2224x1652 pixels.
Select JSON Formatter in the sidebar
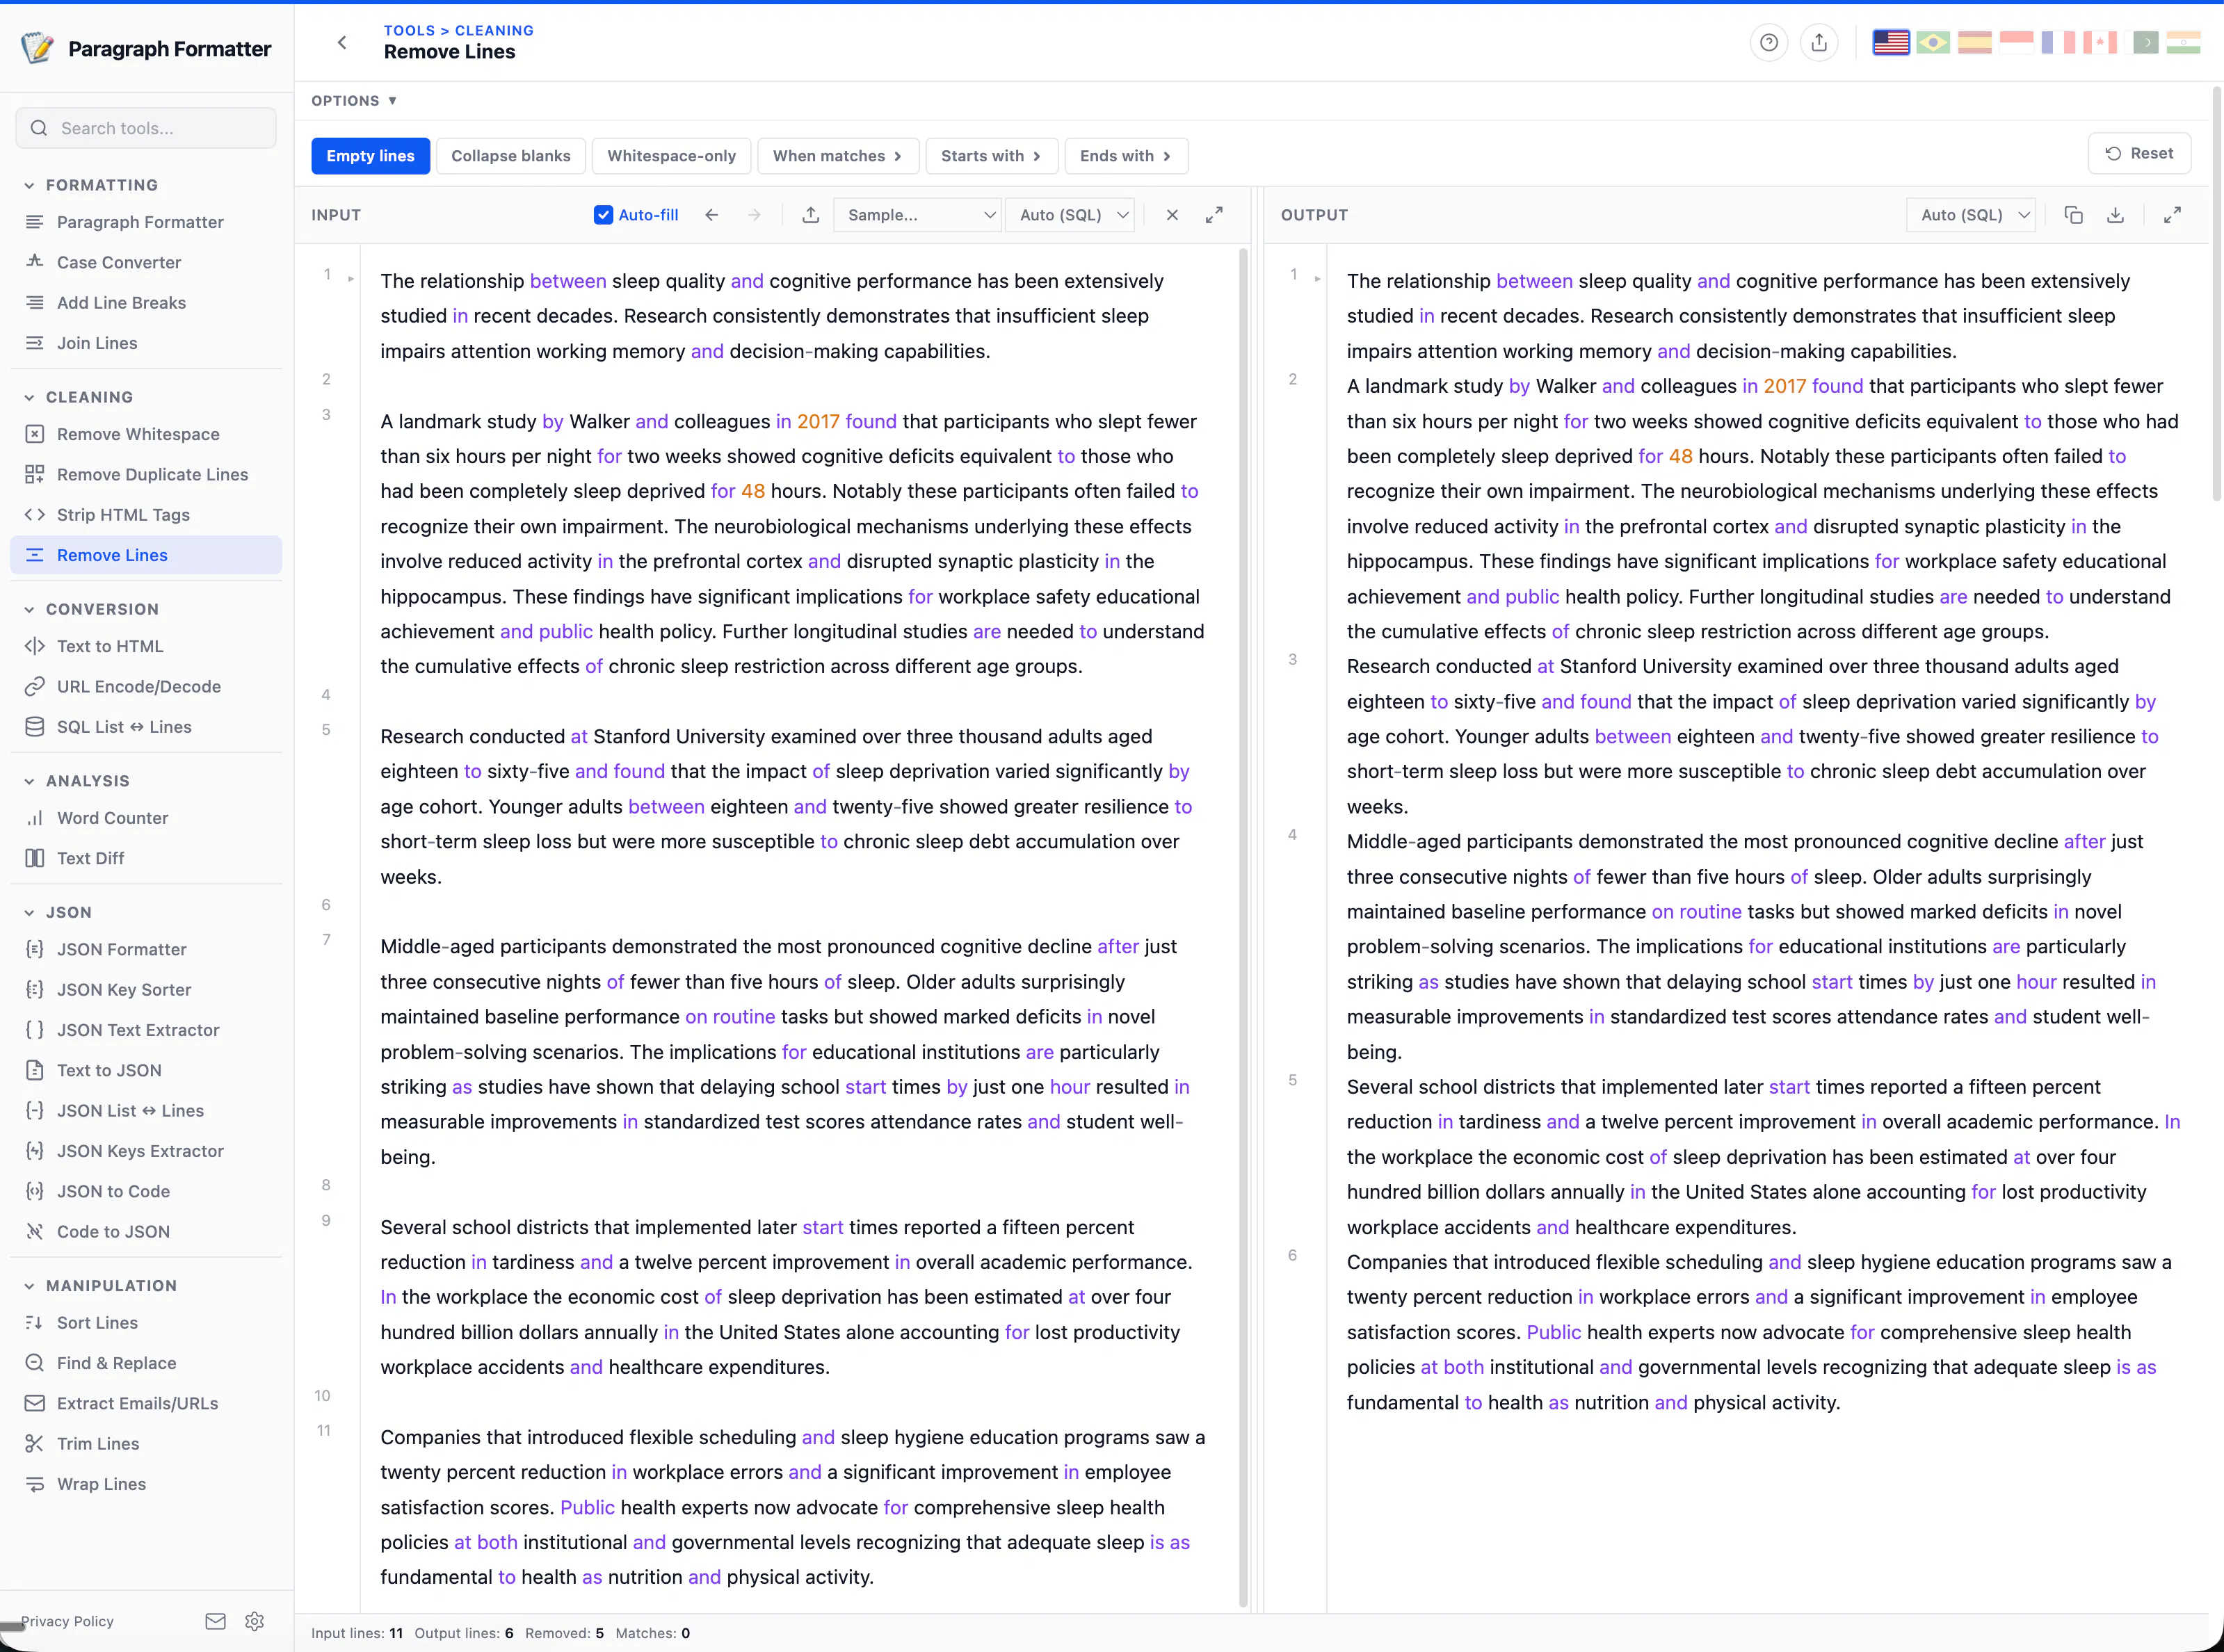pos(146,949)
